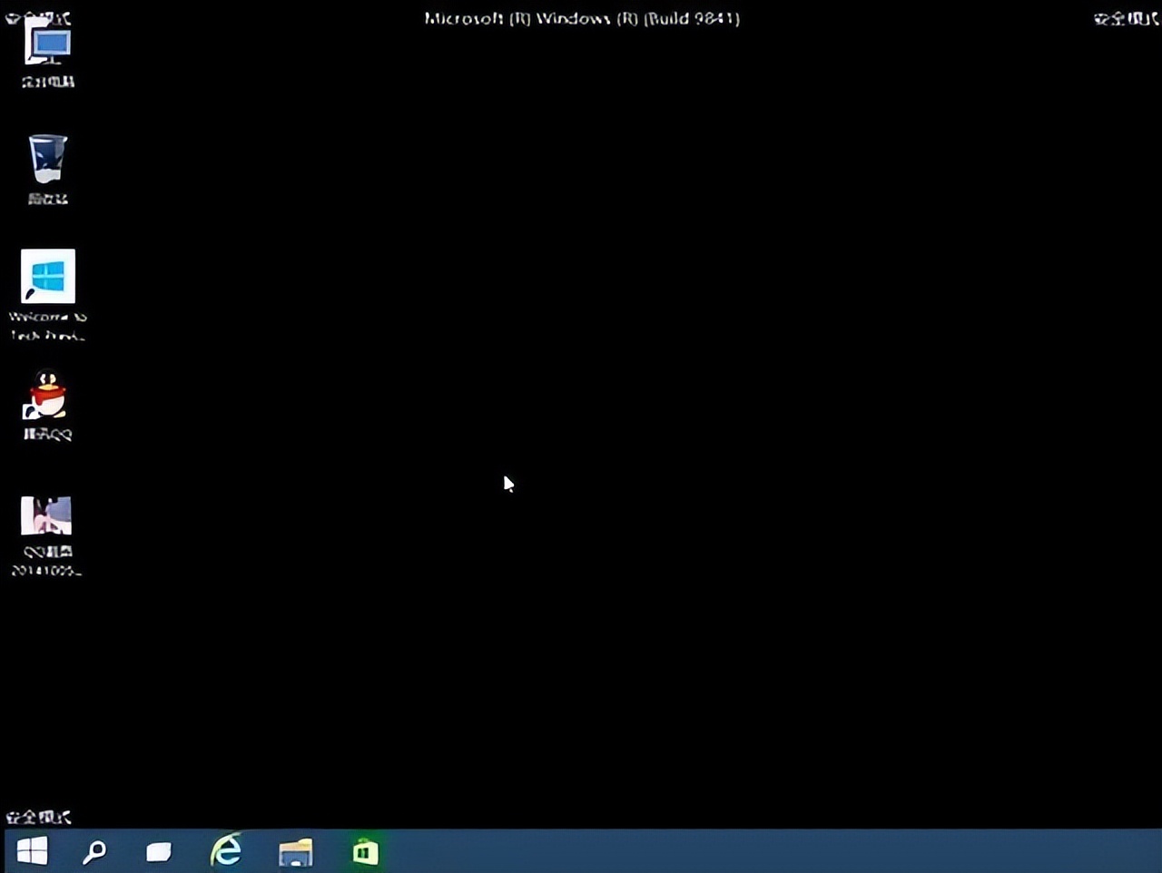The width and height of the screenshot is (1162, 873).
Task: Click the 腾讯QQ label text
Action: [x=46, y=435]
